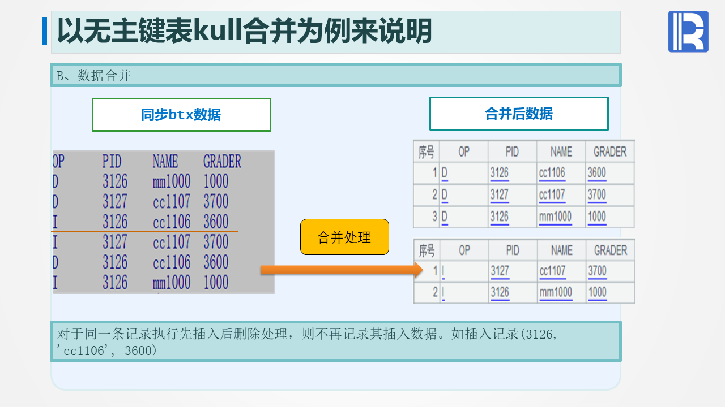Click the "合并后数据" label box
Image resolution: width=725 pixels, height=407 pixels.
(x=519, y=114)
